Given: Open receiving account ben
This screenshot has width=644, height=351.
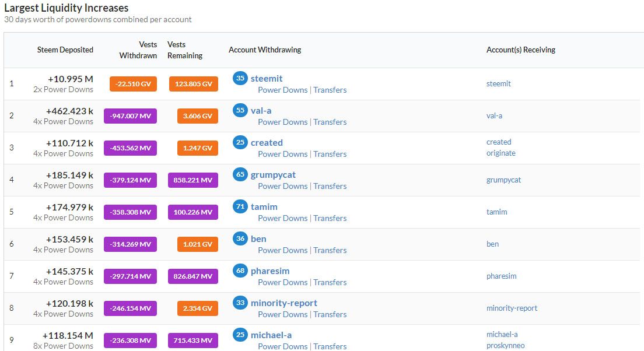Looking at the screenshot, I should (x=492, y=244).
